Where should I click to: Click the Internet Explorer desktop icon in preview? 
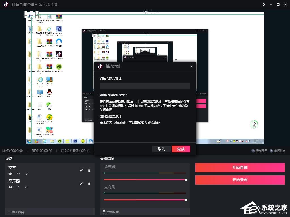point(40,80)
